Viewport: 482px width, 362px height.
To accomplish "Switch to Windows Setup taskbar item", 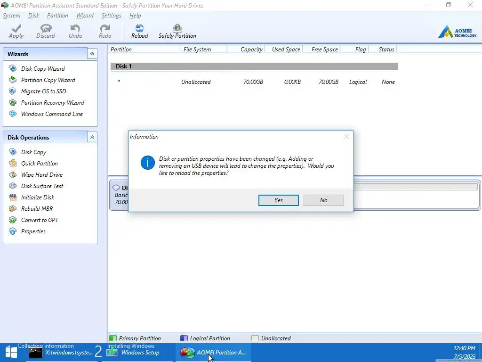I will (137, 353).
